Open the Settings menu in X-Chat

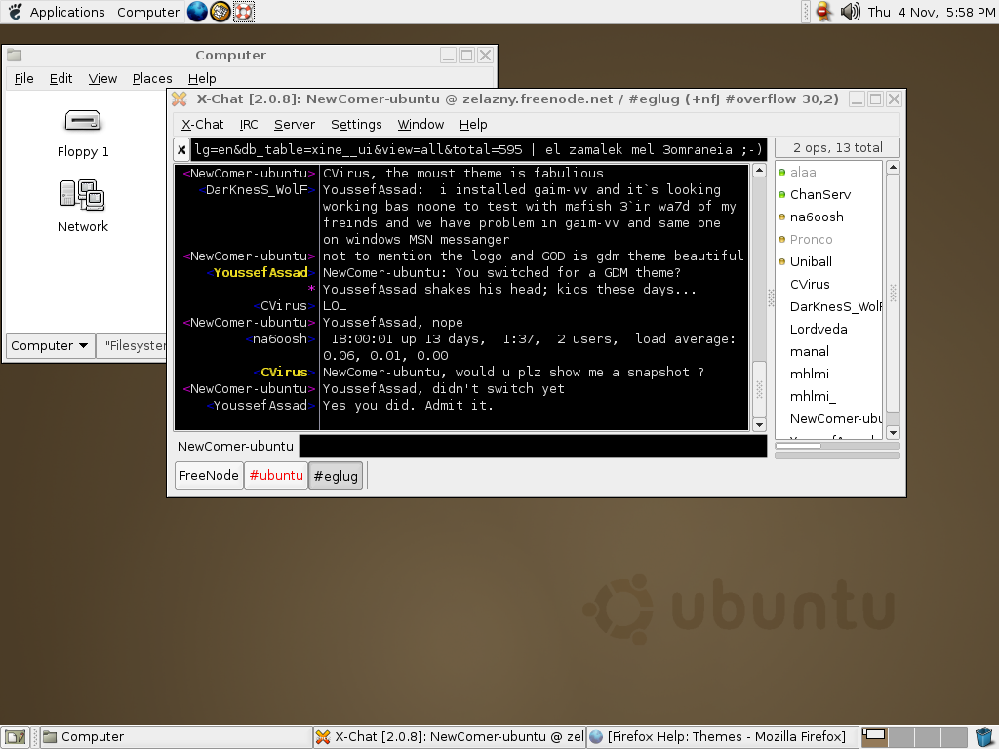pos(356,124)
